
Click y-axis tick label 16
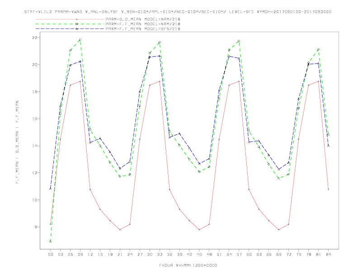(x=35, y=119)
